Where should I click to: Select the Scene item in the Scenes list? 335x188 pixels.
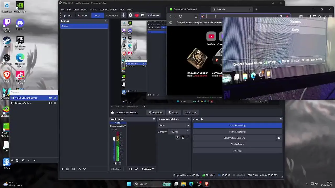(84, 26)
